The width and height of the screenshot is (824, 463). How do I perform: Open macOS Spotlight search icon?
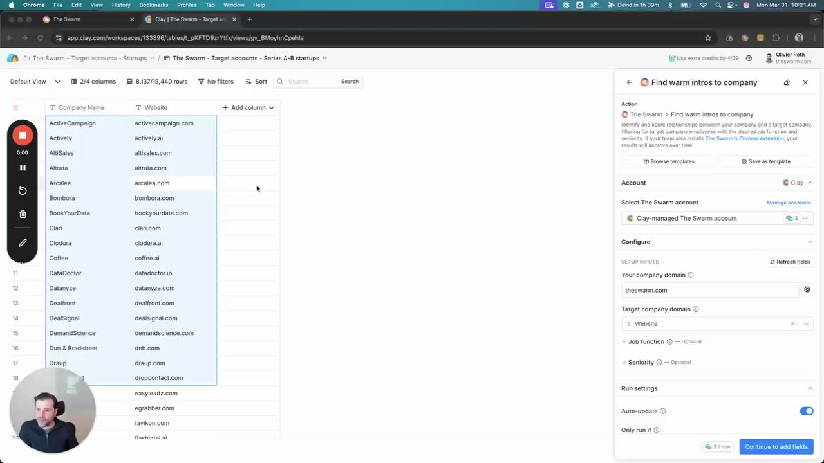tap(718, 5)
